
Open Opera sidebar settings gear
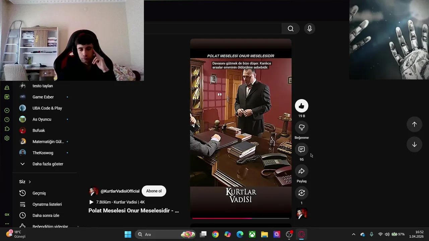click(x=7, y=138)
